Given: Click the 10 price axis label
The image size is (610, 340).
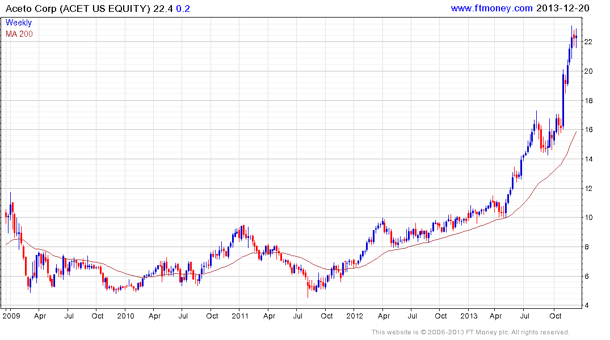Looking at the screenshot, I should point(588,217).
